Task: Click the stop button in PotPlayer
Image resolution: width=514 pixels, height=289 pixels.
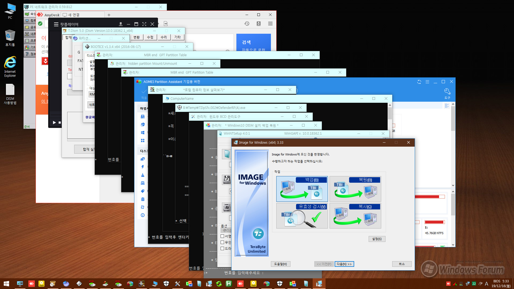Action: pyautogui.click(x=60, y=123)
